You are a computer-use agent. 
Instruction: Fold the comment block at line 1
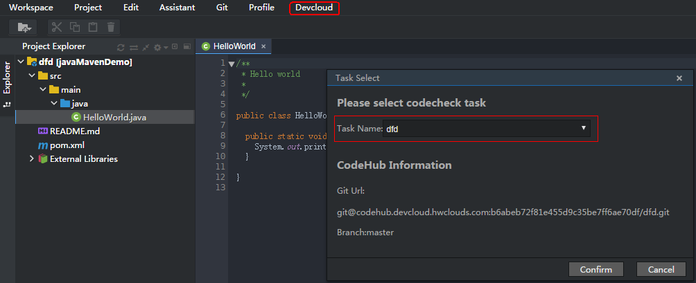click(x=232, y=64)
